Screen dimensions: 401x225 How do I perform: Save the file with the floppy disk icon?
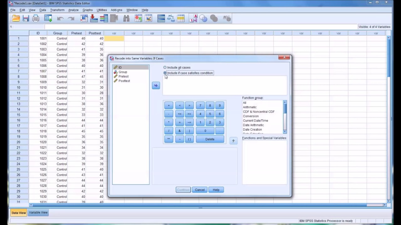[26, 19]
